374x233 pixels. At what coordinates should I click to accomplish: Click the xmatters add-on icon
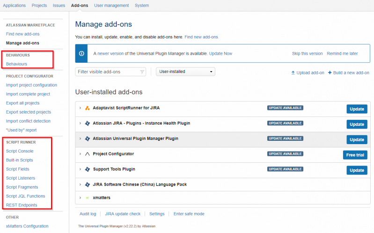pyautogui.click(x=88, y=198)
